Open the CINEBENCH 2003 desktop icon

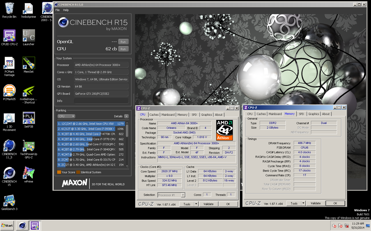tap(47, 12)
